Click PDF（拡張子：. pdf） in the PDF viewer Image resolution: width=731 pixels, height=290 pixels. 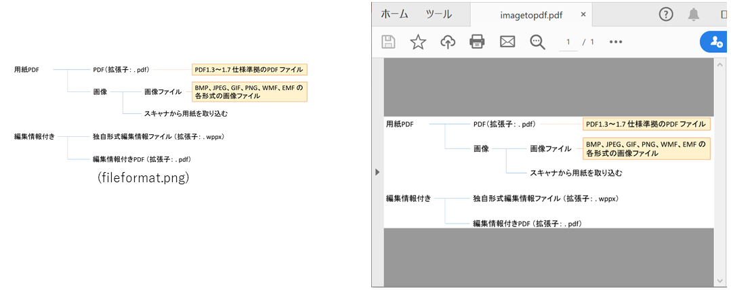coord(504,124)
